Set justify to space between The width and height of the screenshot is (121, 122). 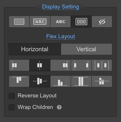click(x=81, y=65)
